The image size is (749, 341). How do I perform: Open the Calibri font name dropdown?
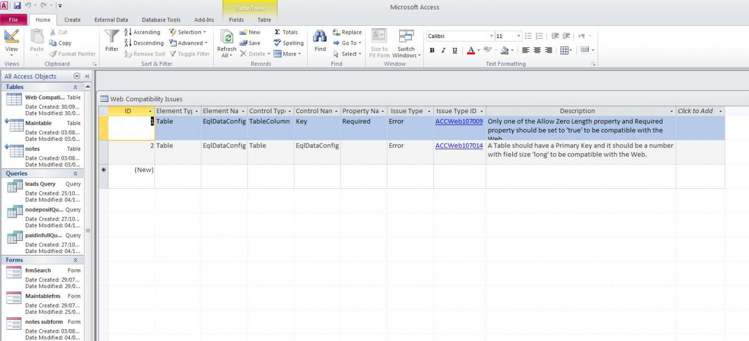pyautogui.click(x=491, y=36)
